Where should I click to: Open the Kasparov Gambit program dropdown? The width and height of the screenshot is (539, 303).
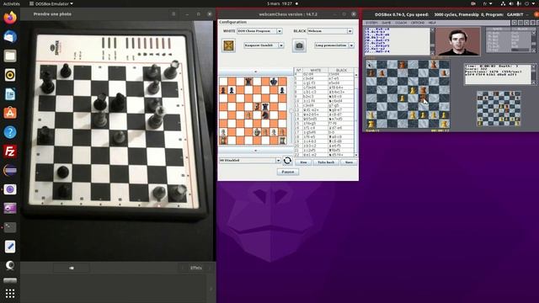(x=264, y=45)
